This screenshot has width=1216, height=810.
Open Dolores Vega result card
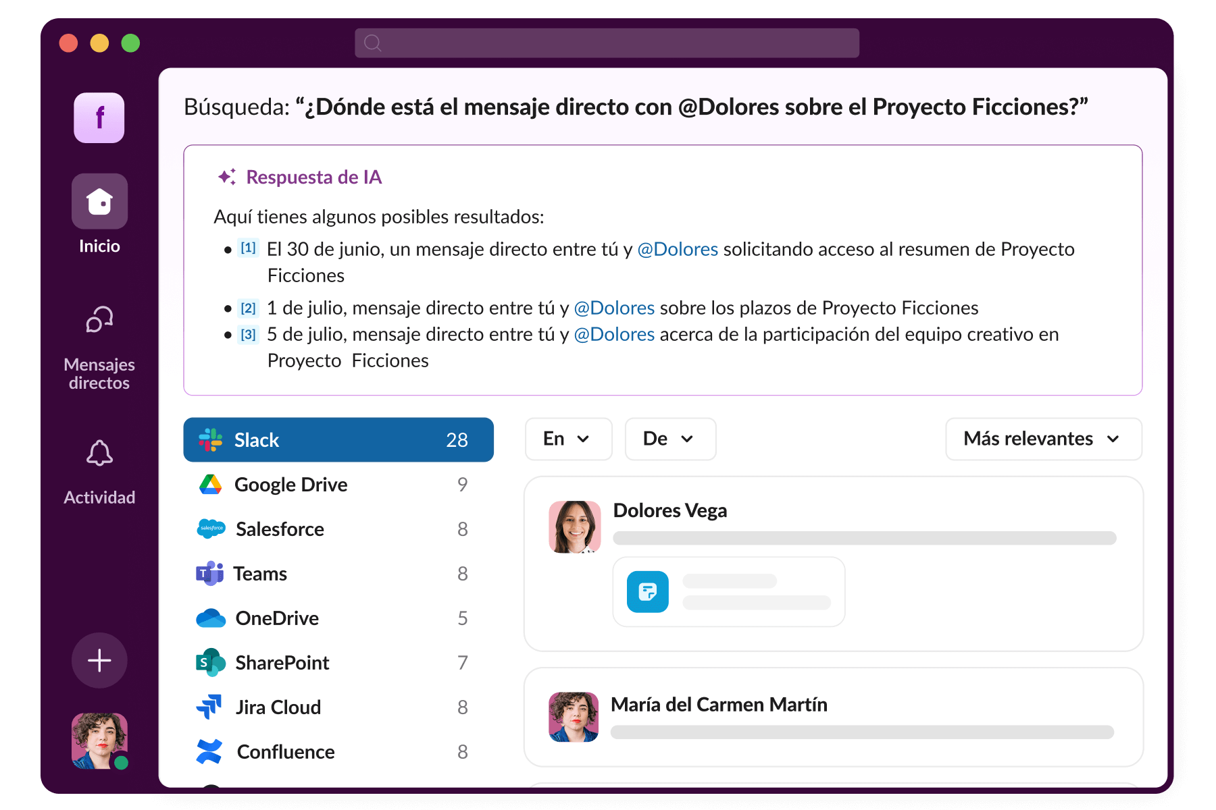[834, 564]
